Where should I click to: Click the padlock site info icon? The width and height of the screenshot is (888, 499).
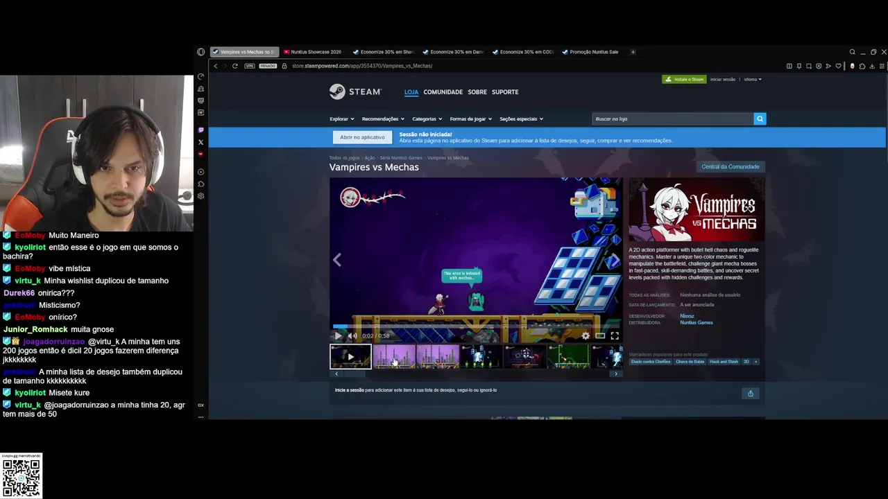tap(284, 66)
